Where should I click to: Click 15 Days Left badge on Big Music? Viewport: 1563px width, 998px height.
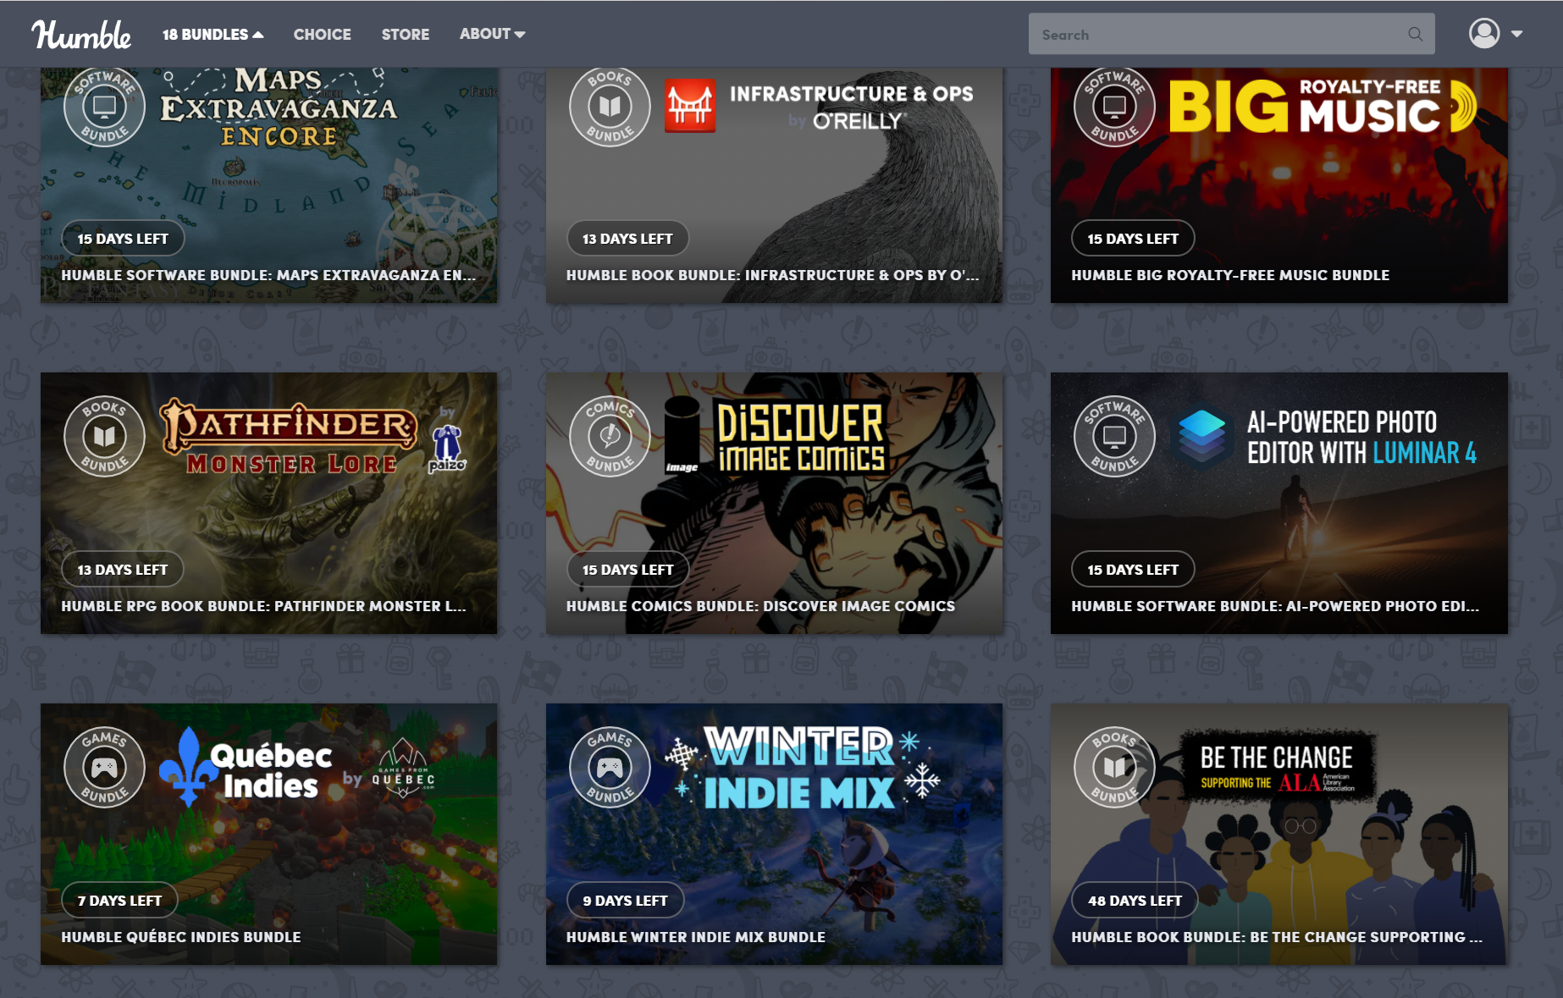point(1133,239)
